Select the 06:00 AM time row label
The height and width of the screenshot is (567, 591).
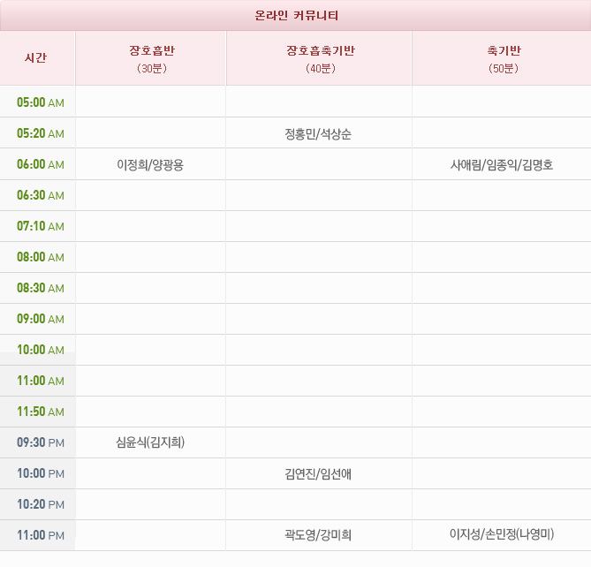pyautogui.click(x=40, y=164)
